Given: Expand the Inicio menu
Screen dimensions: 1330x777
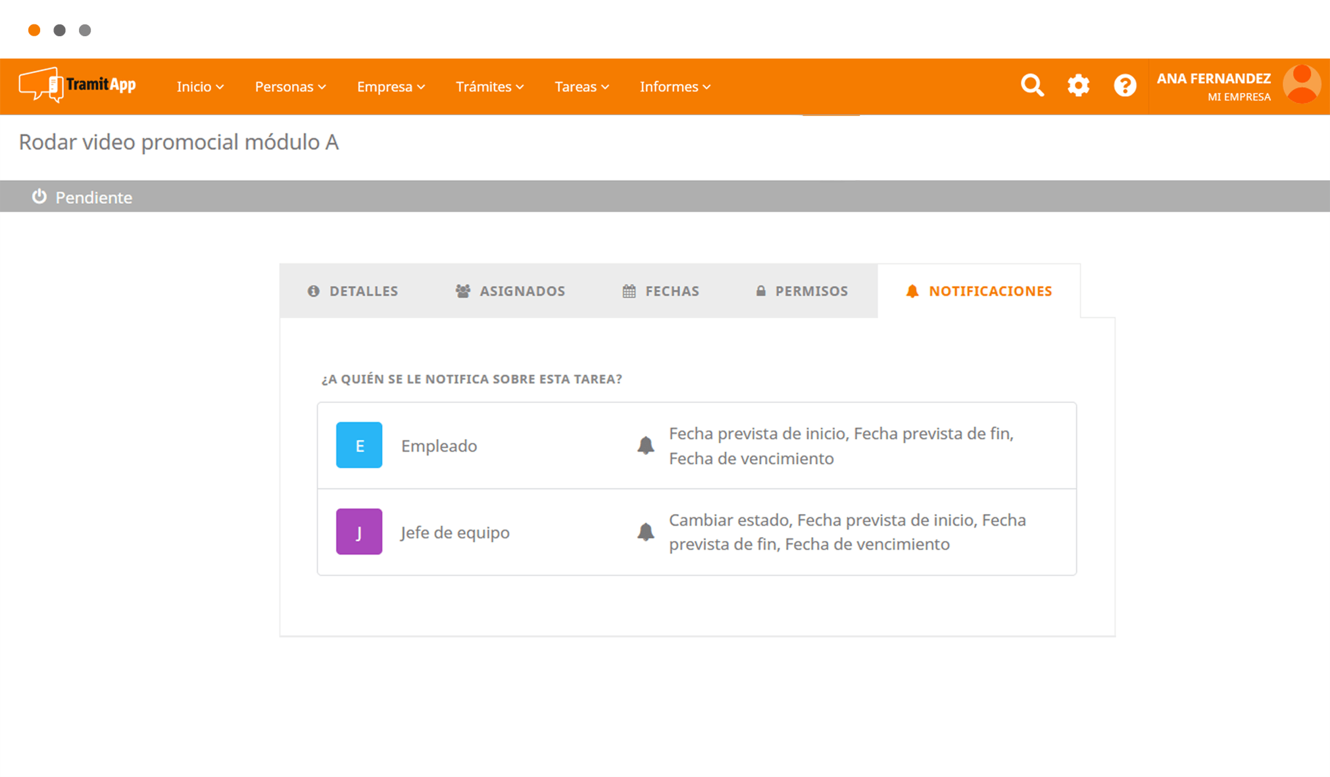Looking at the screenshot, I should click(x=200, y=87).
